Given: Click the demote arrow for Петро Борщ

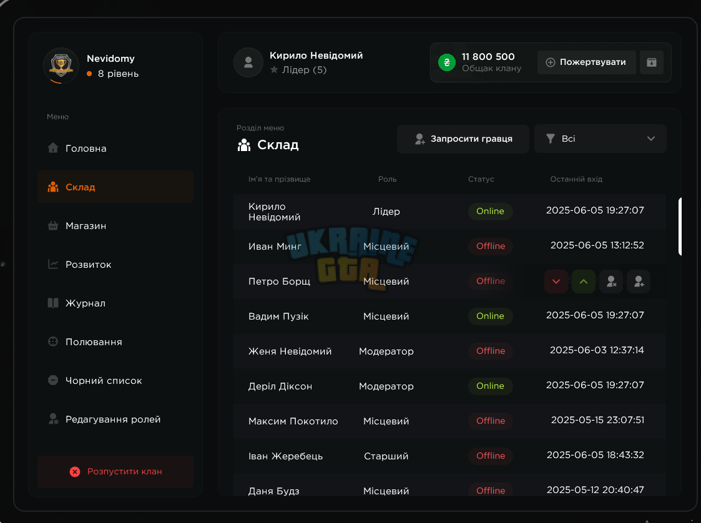Looking at the screenshot, I should (x=556, y=281).
